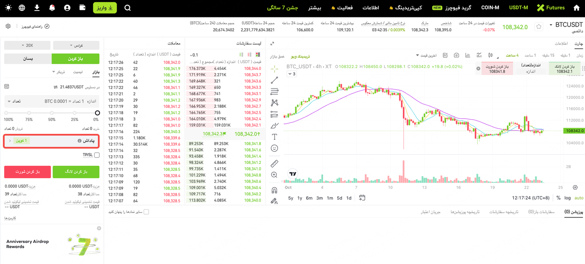Toggle the light/dark theme sun icon
This screenshot has height=264, width=585.
click(x=9, y=8)
